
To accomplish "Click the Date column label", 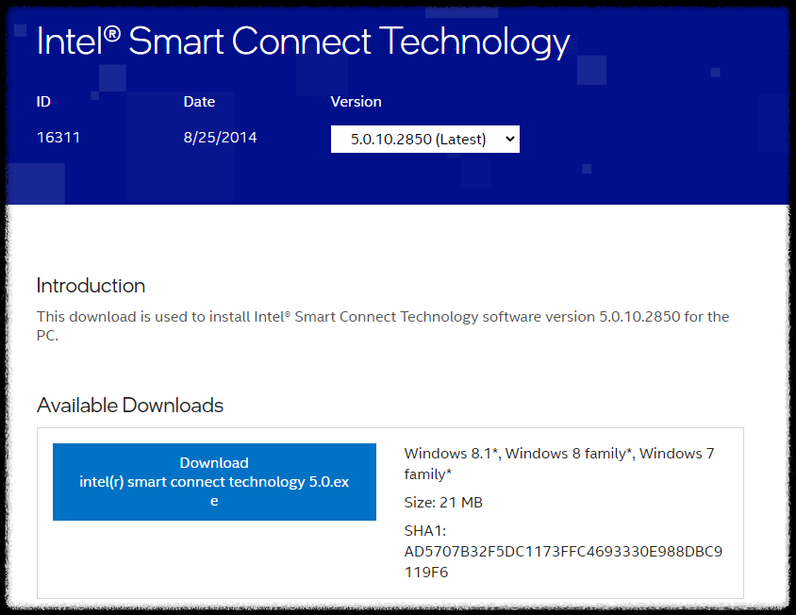I will 199,102.
